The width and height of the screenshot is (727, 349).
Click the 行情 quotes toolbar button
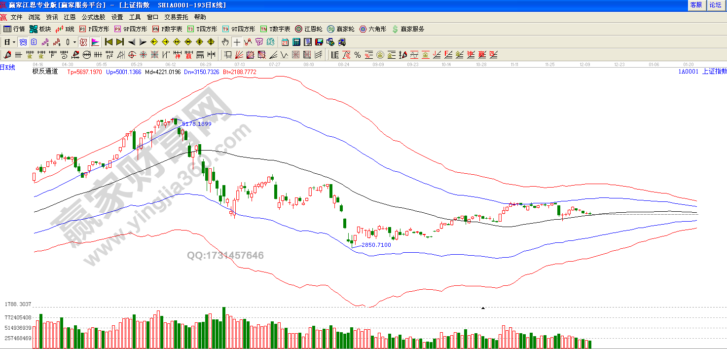point(14,29)
